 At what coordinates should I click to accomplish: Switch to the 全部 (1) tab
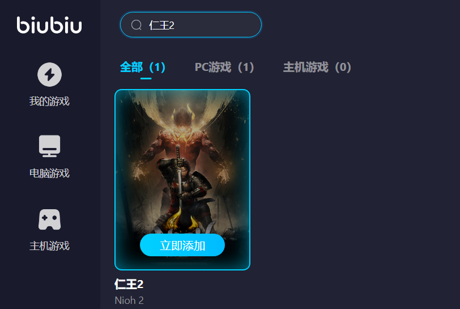pos(143,67)
